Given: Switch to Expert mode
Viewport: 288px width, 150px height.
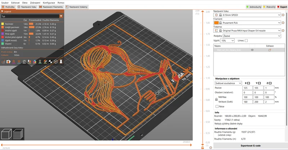Looking at the screenshot, I should click(282, 7).
